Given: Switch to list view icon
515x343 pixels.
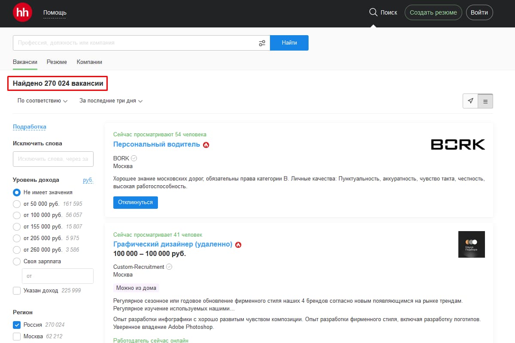Looking at the screenshot, I should (485, 102).
